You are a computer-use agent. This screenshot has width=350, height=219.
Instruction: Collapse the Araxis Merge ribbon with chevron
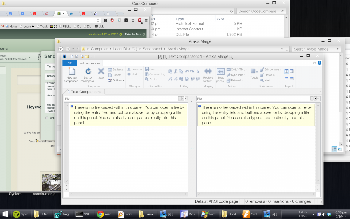coord(314,63)
